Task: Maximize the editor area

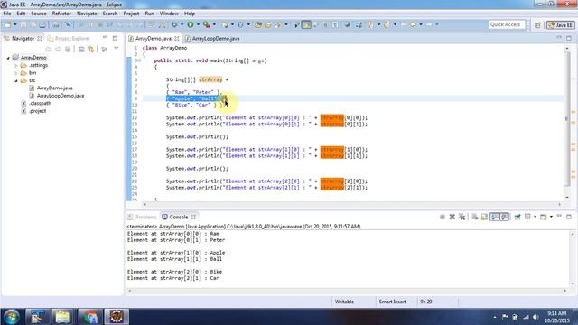Action: (x=569, y=38)
